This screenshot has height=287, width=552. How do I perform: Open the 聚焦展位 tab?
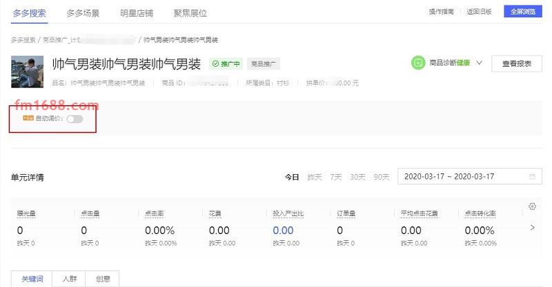coord(190,13)
